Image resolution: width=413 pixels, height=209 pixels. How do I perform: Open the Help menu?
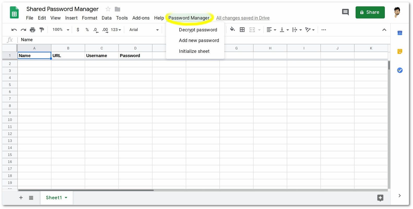(x=159, y=18)
